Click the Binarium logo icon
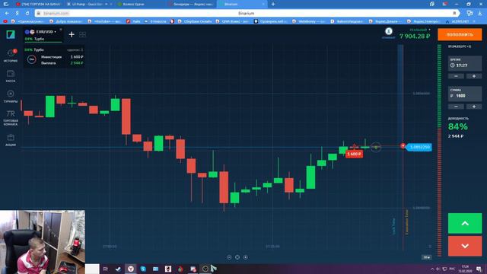Viewport: 487px width, 274px height. [11, 34]
